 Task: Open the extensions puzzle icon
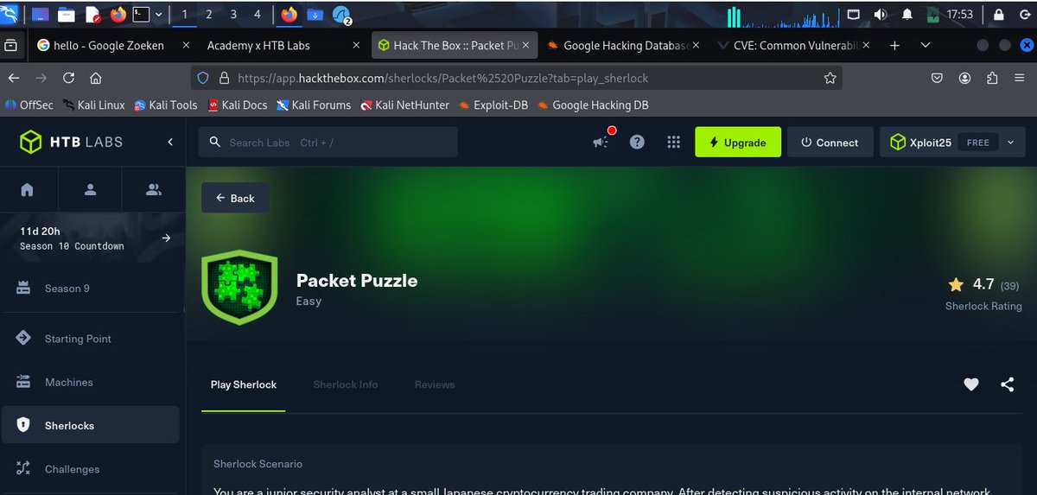click(992, 78)
